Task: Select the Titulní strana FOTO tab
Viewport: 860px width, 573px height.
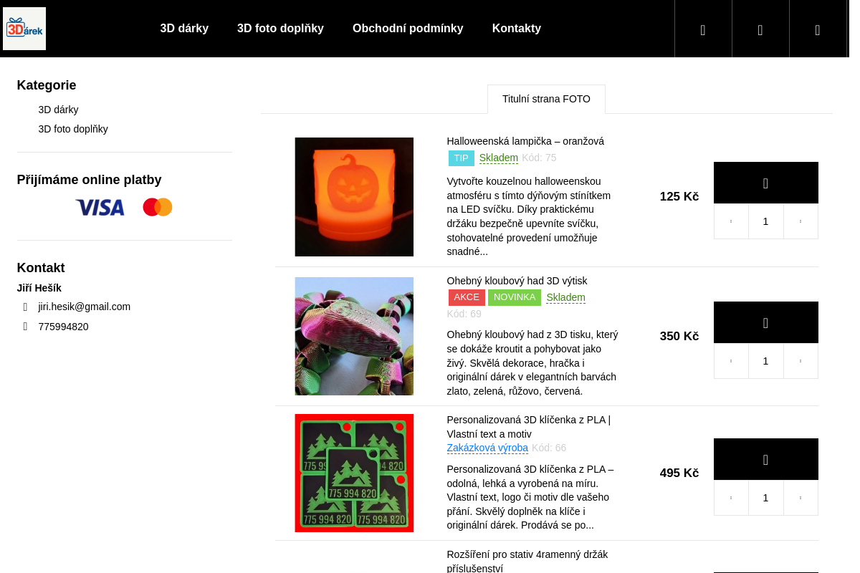Action: point(546,99)
